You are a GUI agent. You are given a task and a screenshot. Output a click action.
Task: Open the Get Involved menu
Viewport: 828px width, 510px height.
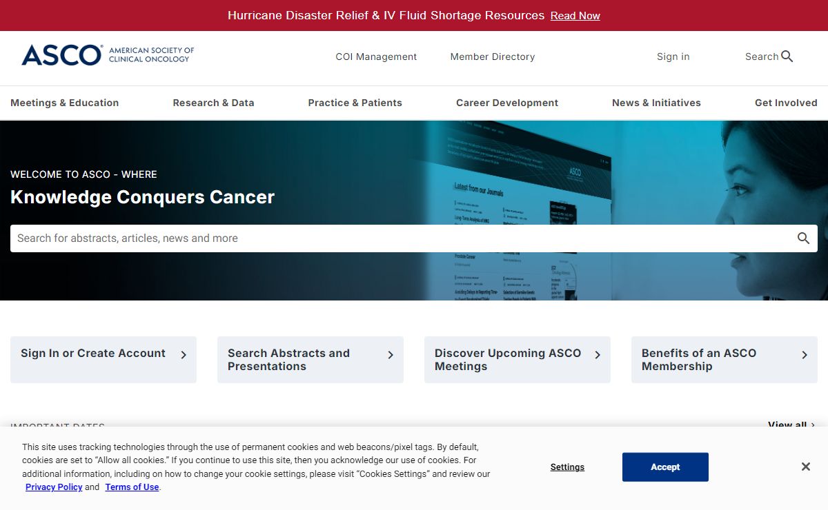(x=786, y=103)
